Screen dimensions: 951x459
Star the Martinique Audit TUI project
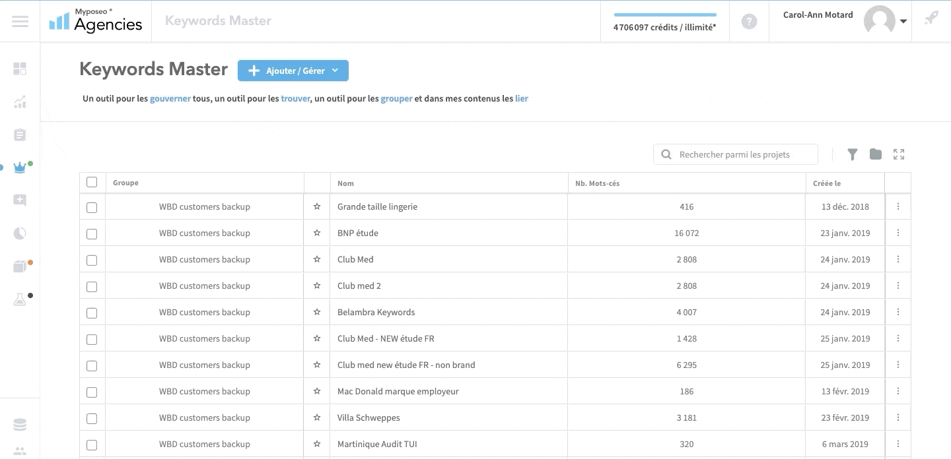point(317,444)
